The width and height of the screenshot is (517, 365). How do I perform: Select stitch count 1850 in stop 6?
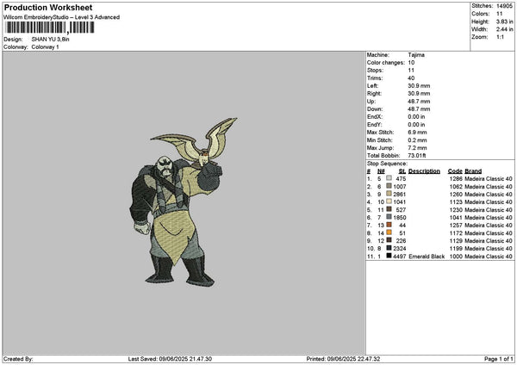399,218
